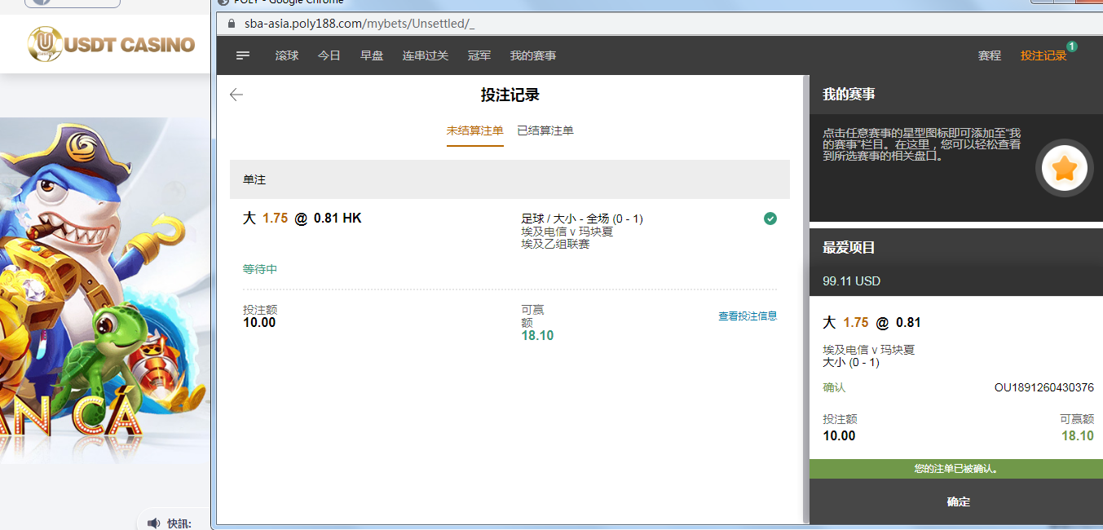The image size is (1103, 530).
Task: Click 查看投注信息 link
Action: (x=747, y=316)
